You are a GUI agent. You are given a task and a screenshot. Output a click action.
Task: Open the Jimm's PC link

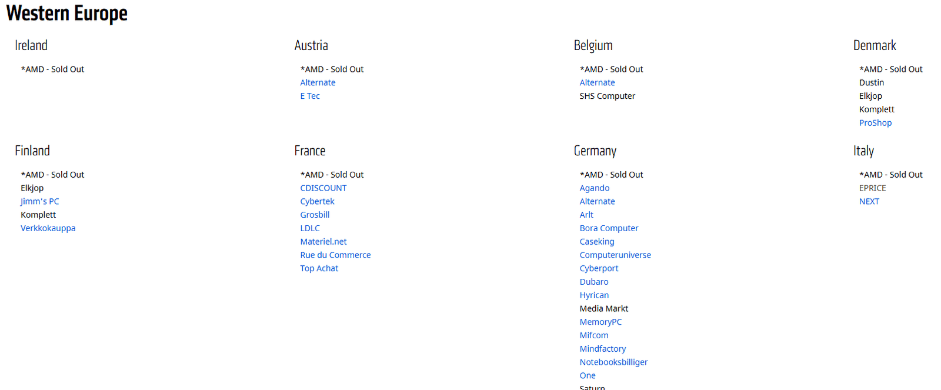tap(40, 201)
